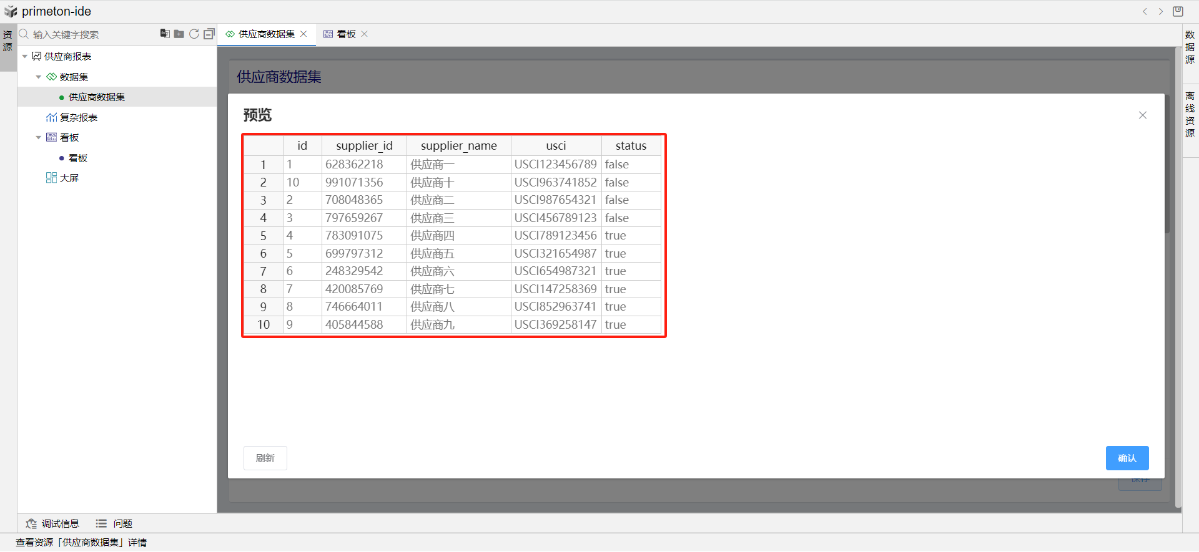Click the internationalization icon in resource toolbar
The width and height of the screenshot is (1199, 552).
click(x=165, y=34)
